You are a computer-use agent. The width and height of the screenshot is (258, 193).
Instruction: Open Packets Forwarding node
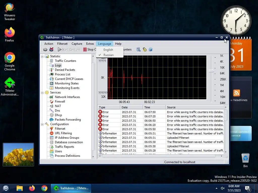point(68,120)
